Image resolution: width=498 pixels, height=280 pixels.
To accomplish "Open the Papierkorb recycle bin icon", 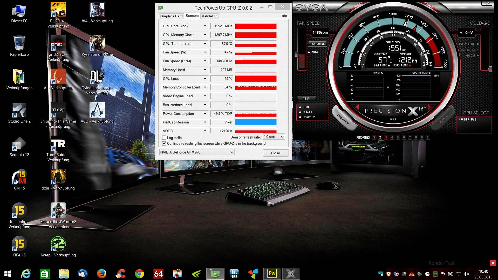I will 19,43.
